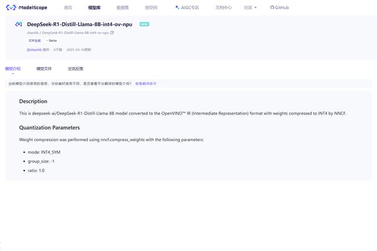Click the DeepSeek-R1-Distill-Llama-8B-int4-ov-npu title
The image size is (377, 251).
pos(80,24)
